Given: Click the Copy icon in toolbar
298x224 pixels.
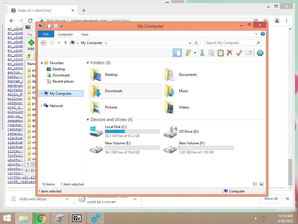Looking at the screenshot, I should (x=211, y=53).
